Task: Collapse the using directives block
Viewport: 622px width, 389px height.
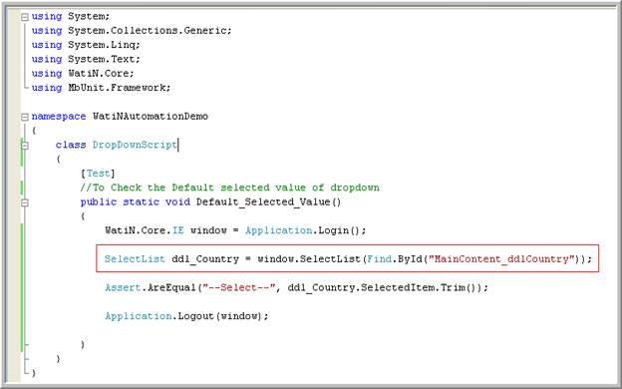Action: (x=25, y=17)
